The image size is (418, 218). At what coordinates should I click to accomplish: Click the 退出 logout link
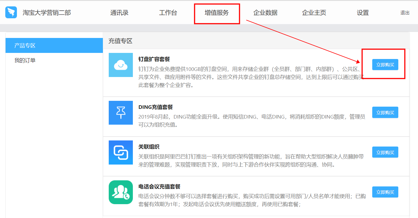[405, 13]
